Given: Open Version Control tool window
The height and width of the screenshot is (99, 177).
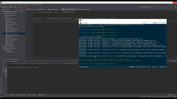Looking at the screenshot, I should coord(21,95).
